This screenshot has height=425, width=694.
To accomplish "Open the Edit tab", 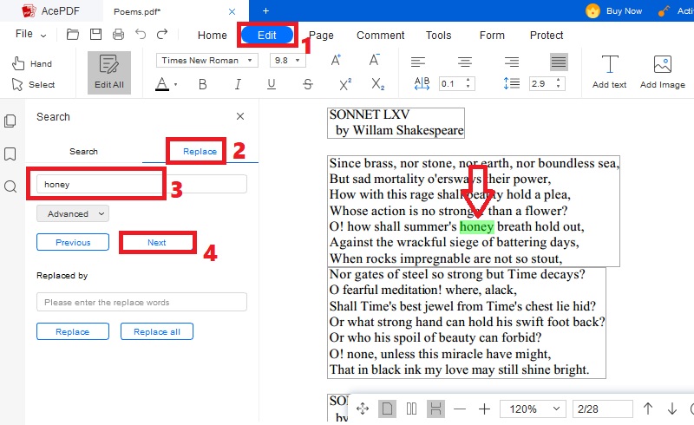I will pos(267,35).
